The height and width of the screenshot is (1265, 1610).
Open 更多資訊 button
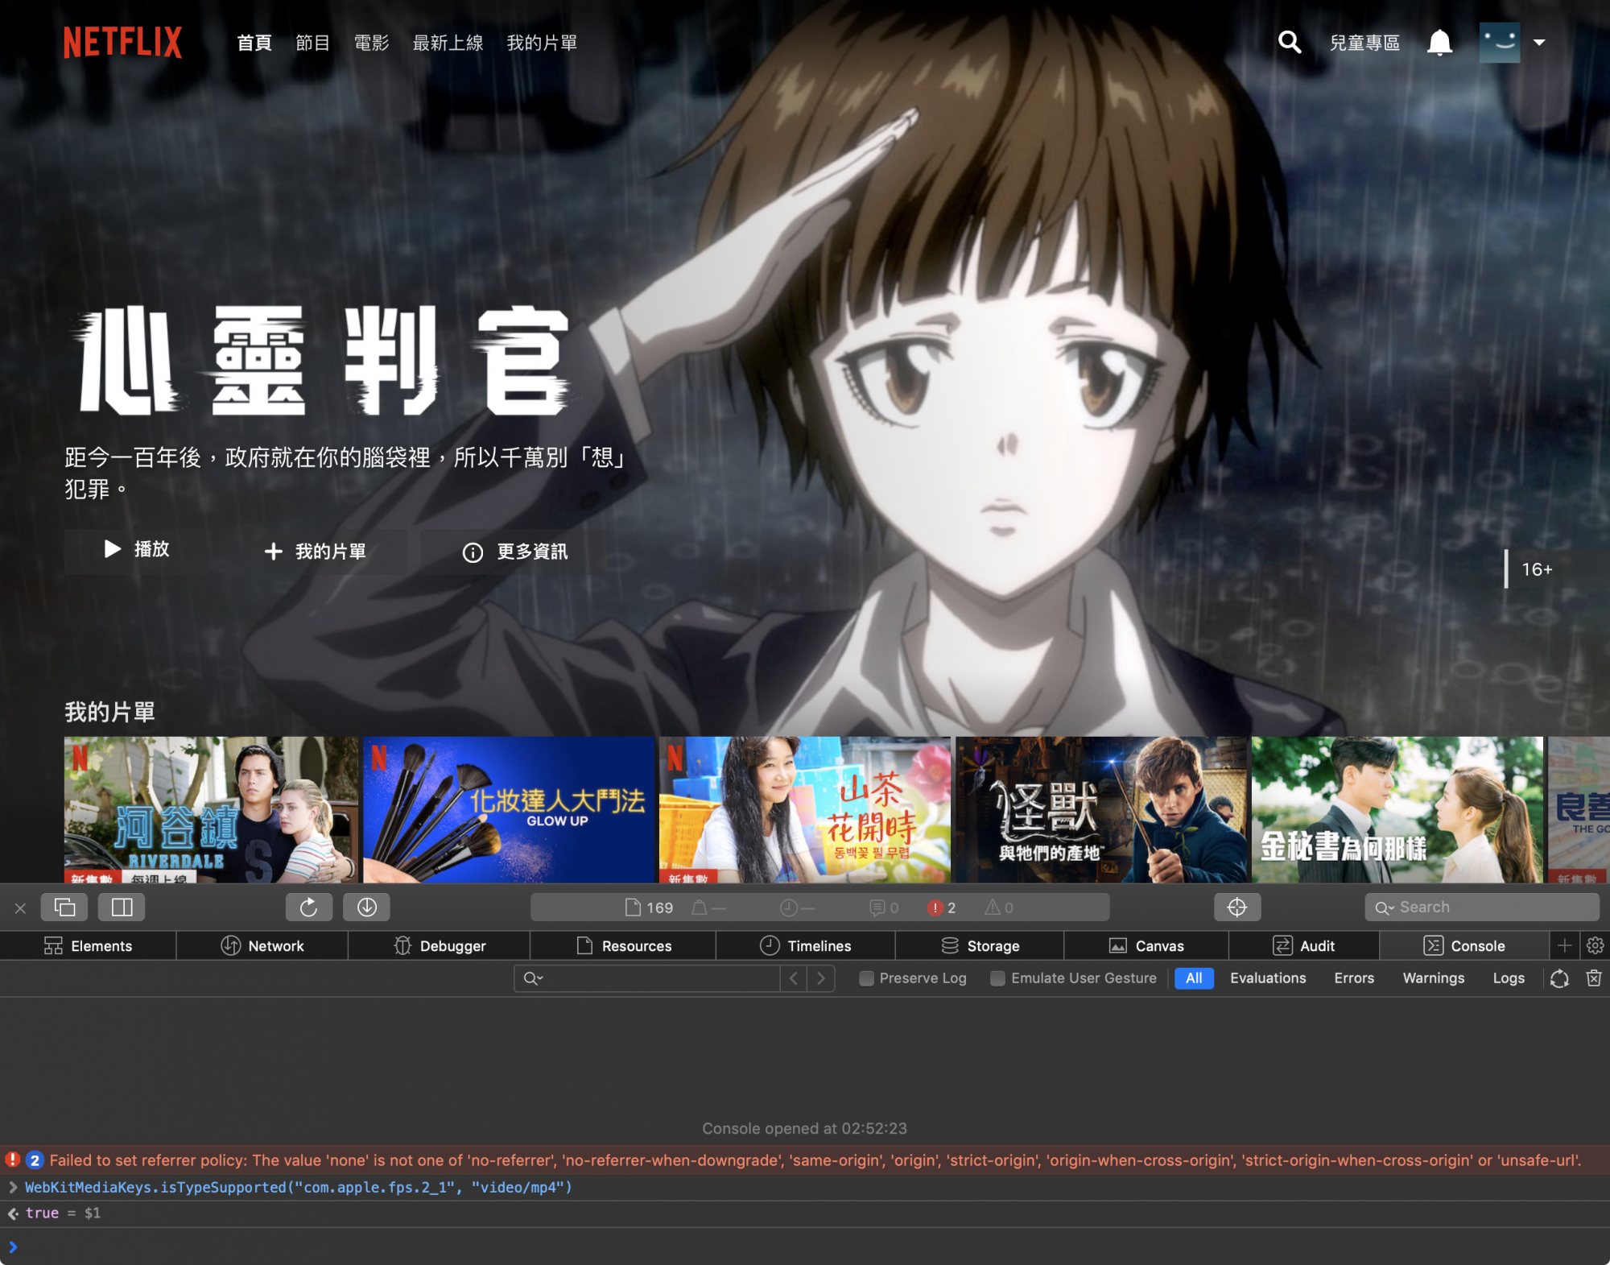pyautogui.click(x=515, y=552)
